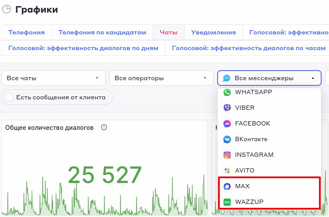Click info icon next to Общее количество диалогов
This screenshot has width=329, height=217.
[104, 127]
